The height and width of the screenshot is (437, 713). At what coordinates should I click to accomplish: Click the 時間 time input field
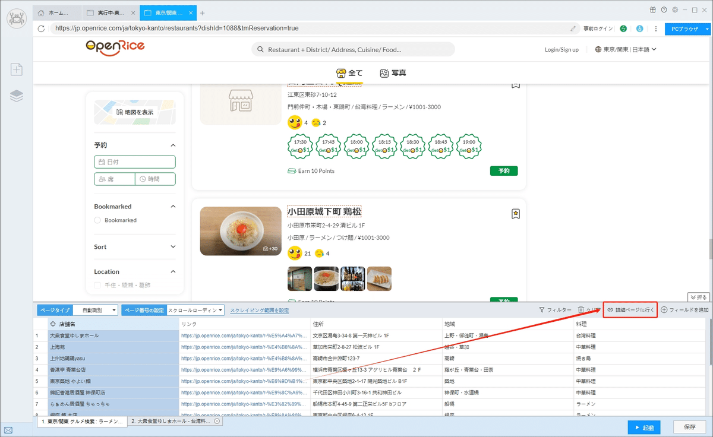coord(155,179)
